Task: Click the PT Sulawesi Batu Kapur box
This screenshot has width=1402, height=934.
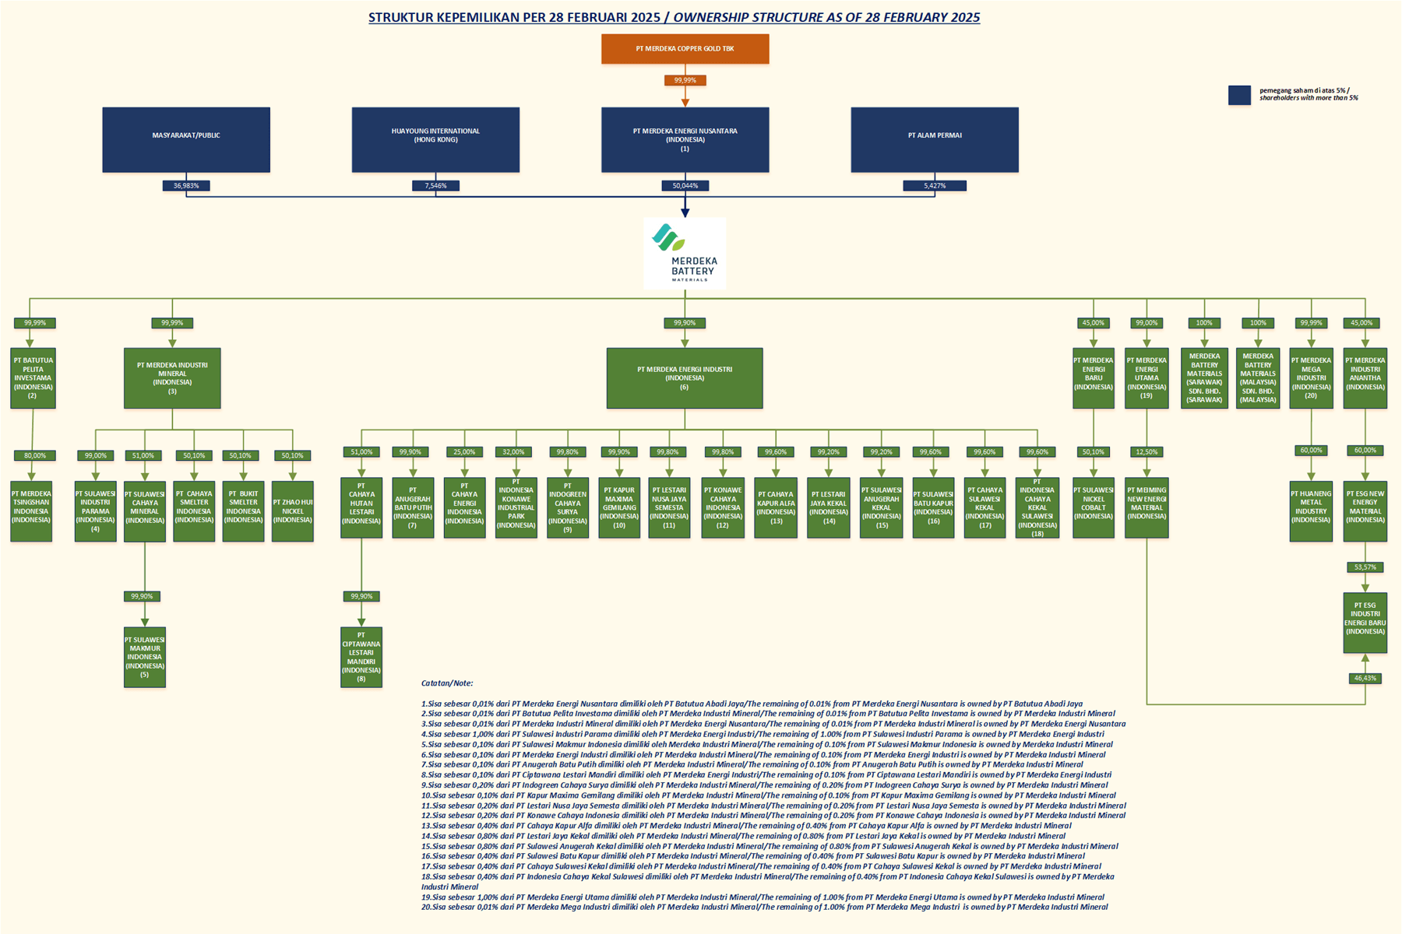Action: pyautogui.click(x=933, y=507)
